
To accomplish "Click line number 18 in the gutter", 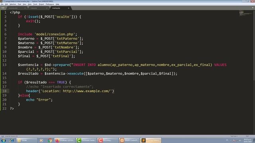I will coord(4,91).
